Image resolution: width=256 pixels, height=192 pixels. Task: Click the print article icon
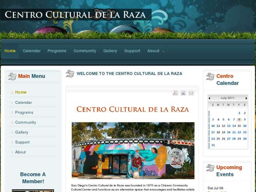183,93
